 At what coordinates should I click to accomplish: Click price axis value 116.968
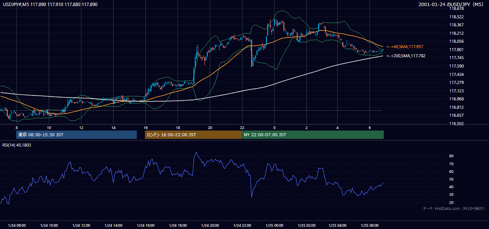457,99
